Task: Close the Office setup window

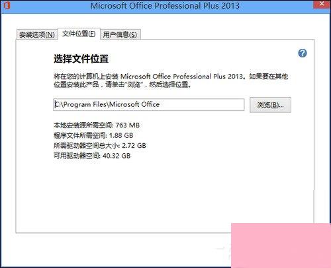Action: [x=322, y=4]
